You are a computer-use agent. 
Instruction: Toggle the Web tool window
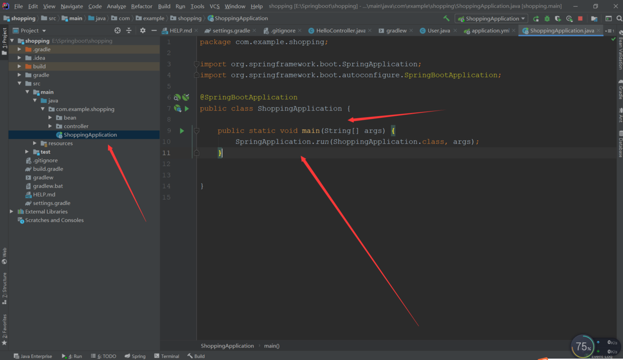[4, 256]
